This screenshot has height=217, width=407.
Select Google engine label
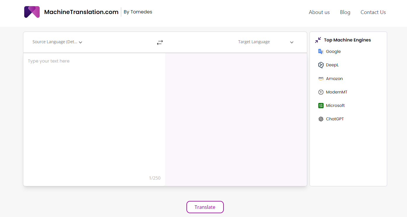coord(333,51)
